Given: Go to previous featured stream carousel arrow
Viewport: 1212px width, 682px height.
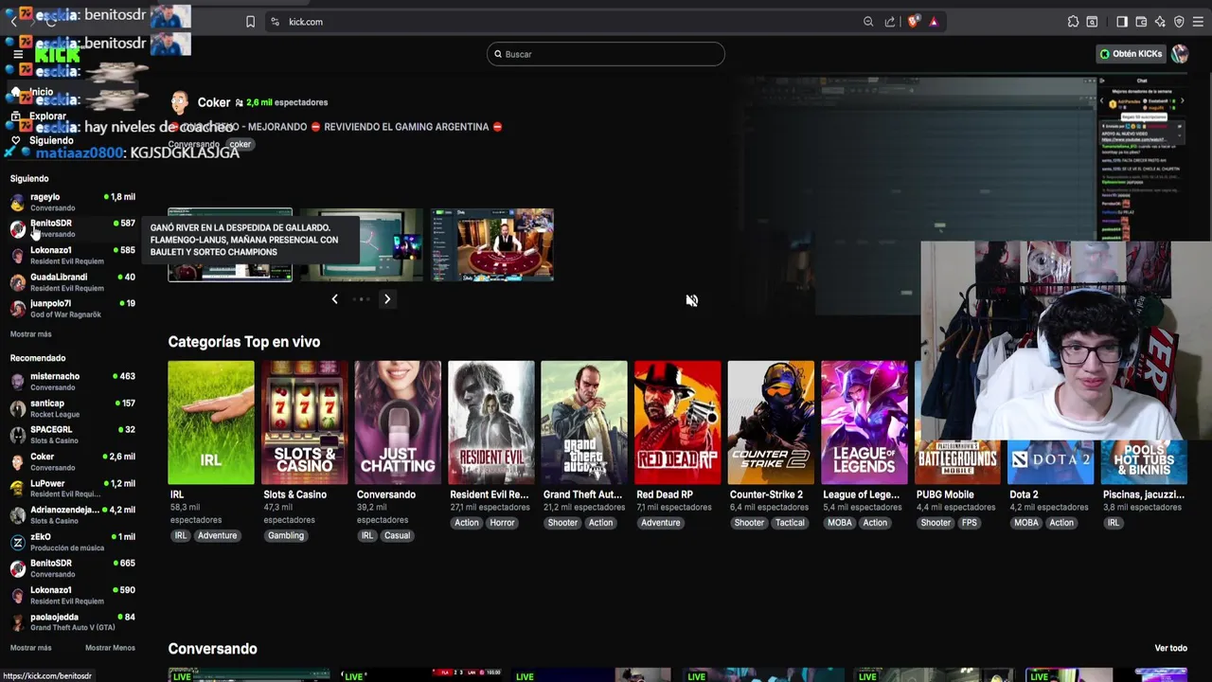Looking at the screenshot, I should tap(334, 299).
